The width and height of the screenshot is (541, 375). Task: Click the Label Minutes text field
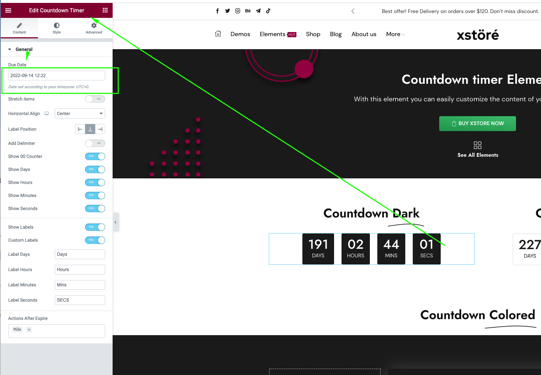coord(80,285)
